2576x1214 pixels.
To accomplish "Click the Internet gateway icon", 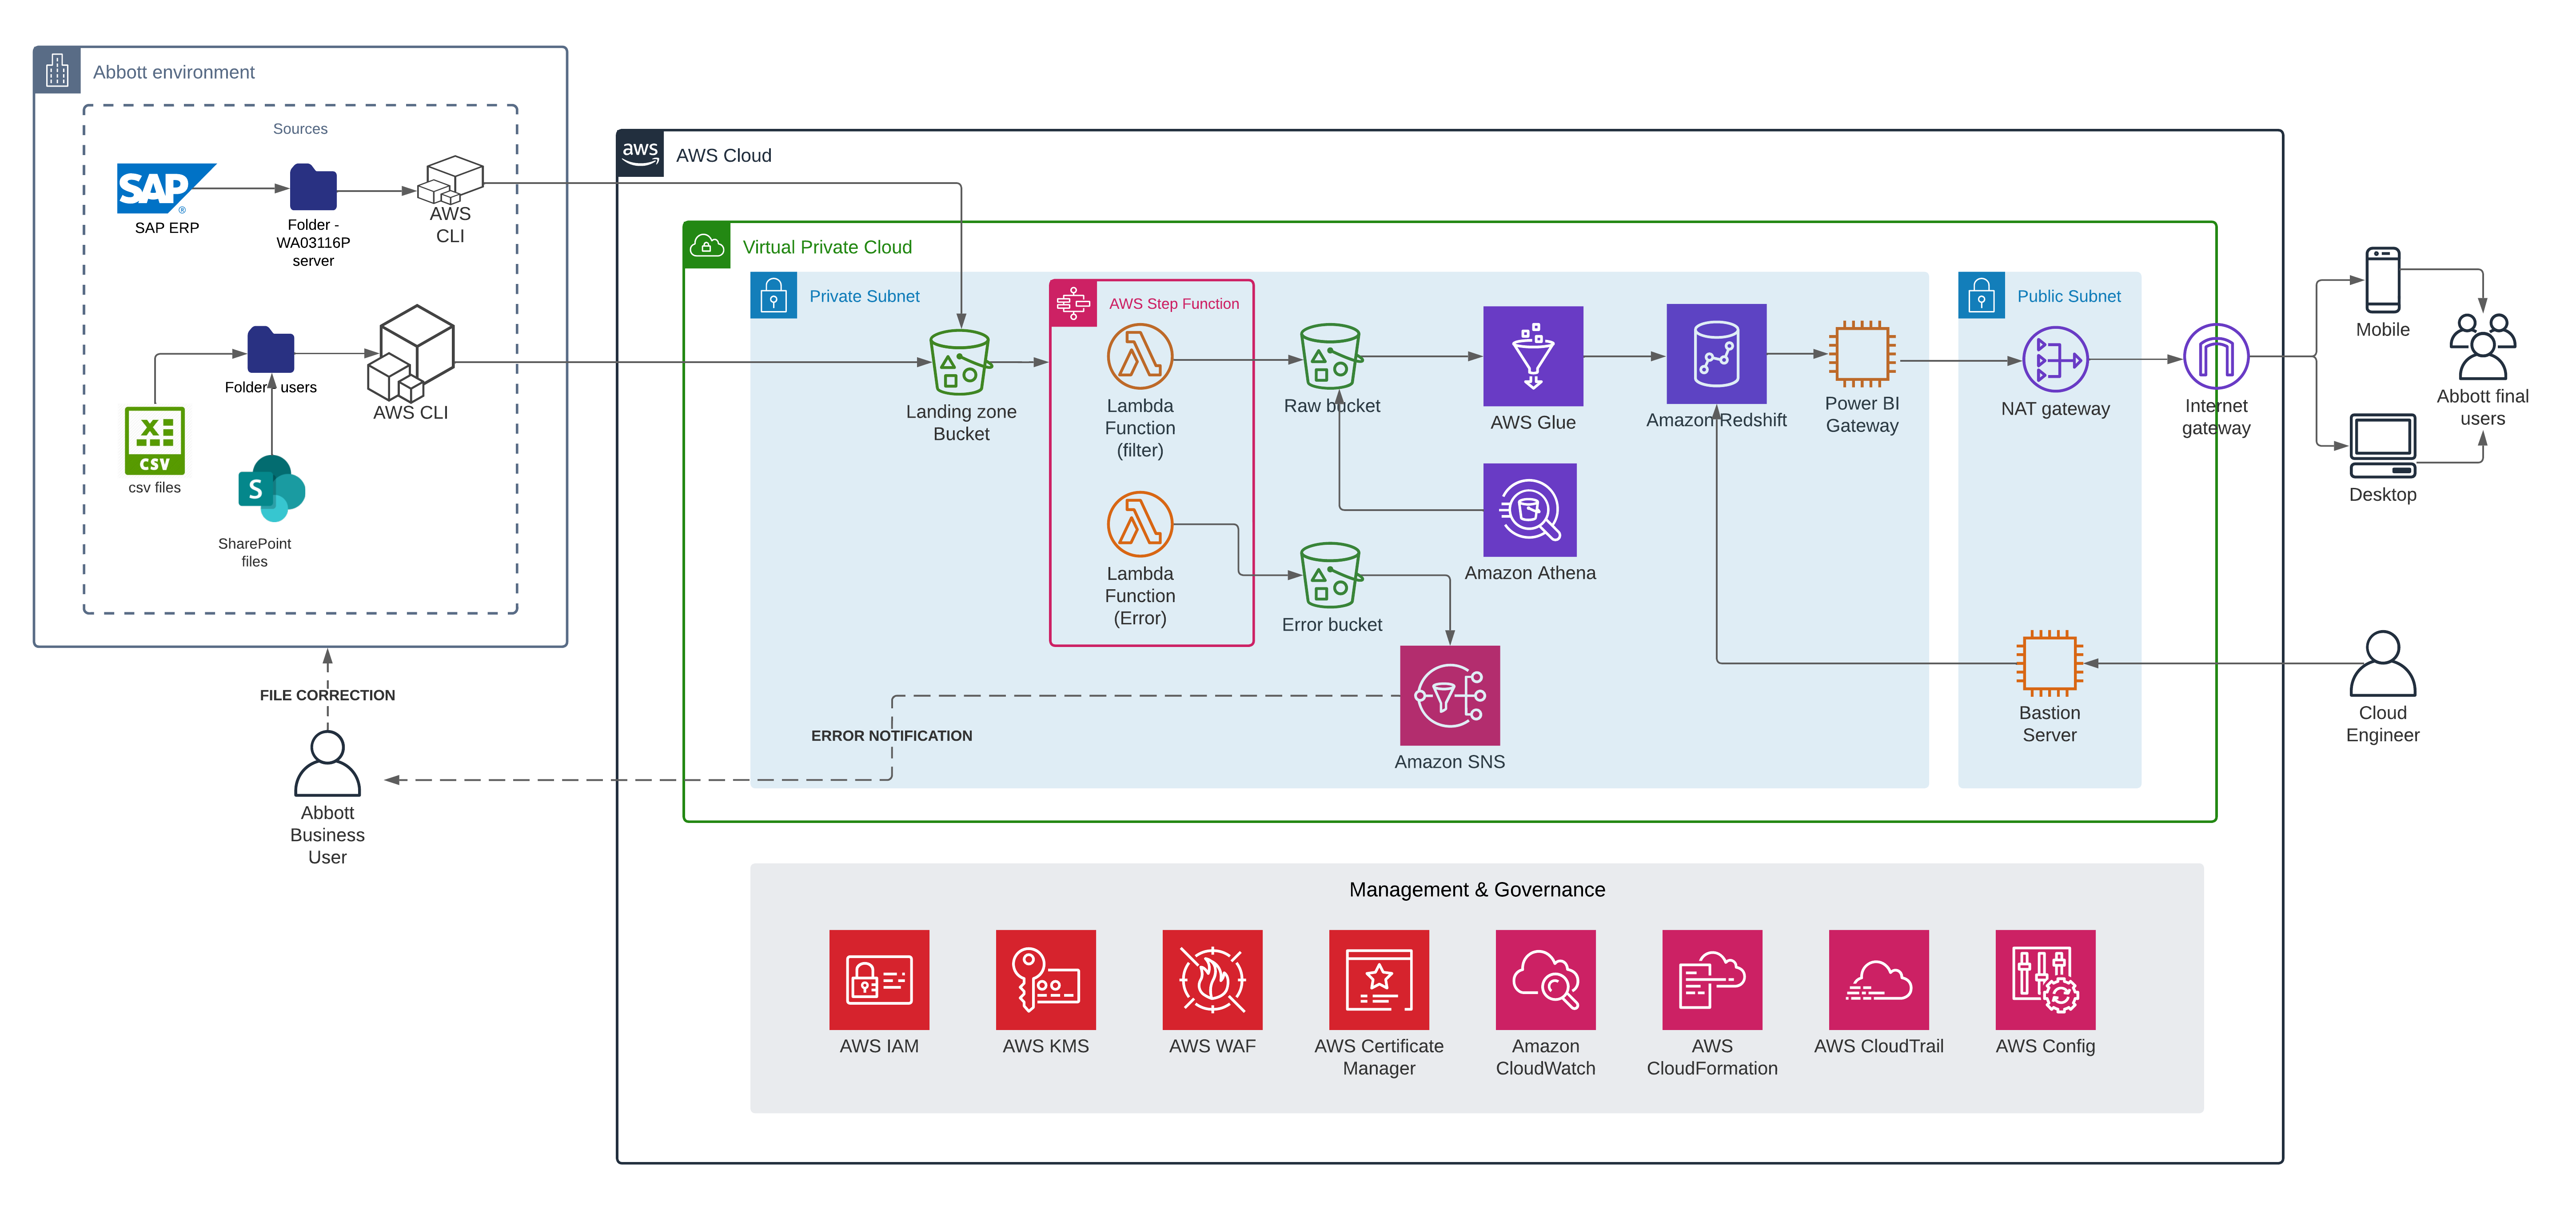I will 2216,356.
